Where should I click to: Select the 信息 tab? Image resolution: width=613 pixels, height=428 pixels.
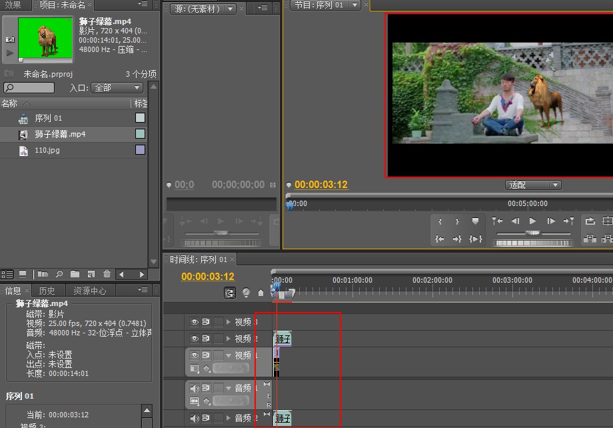13,291
